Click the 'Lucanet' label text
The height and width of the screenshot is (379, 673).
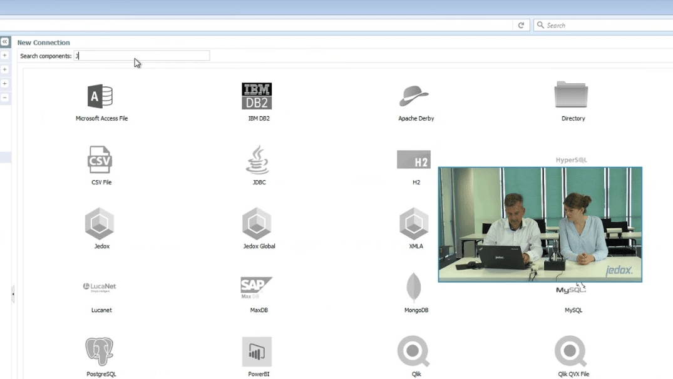[101, 310]
